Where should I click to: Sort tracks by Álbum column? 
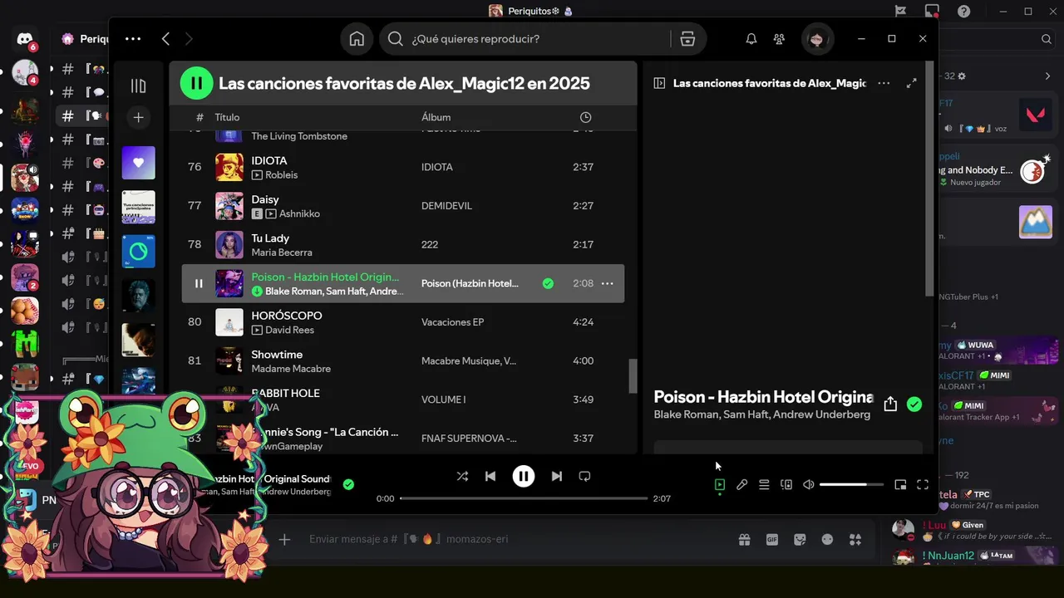(436, 117)
